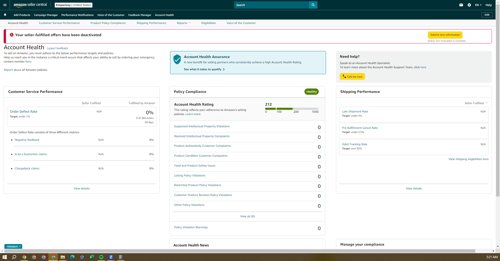Open the Help link in the header
Screen dimensions: 500x261
click(x=489, y=5)
